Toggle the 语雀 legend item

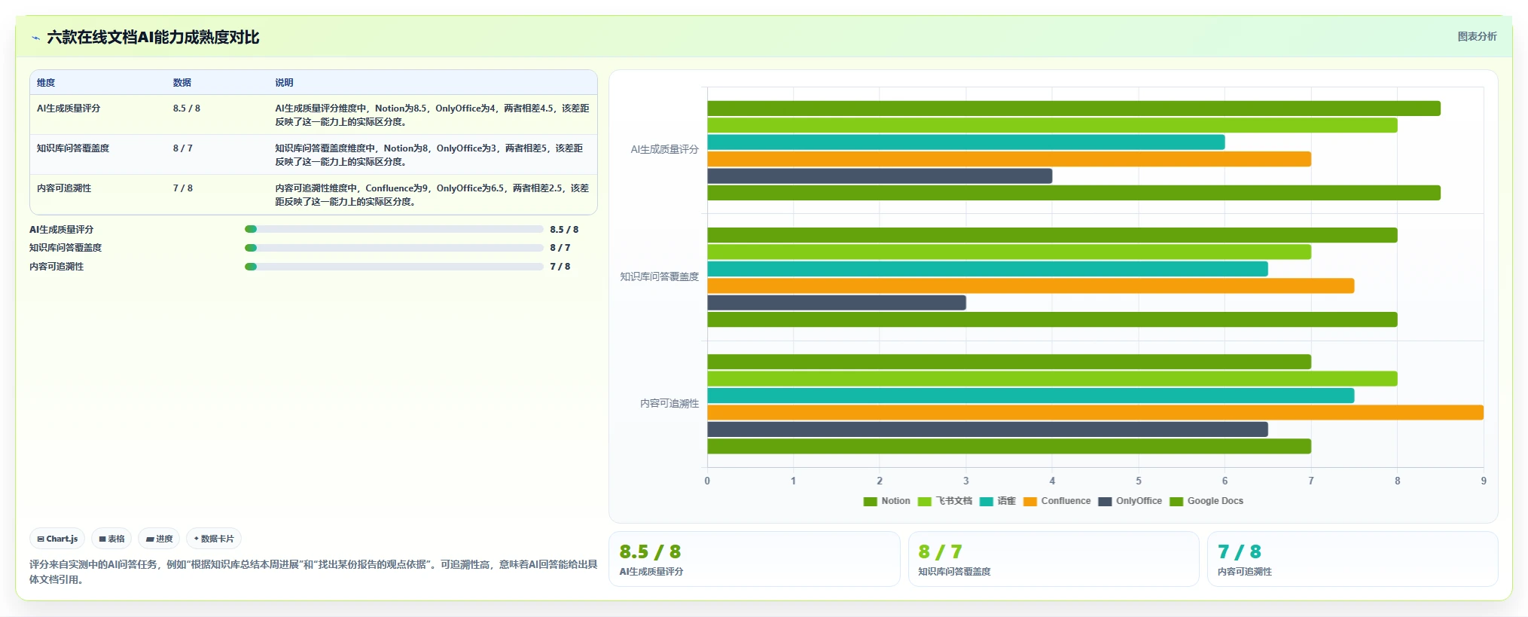click(x=998, y=501)
